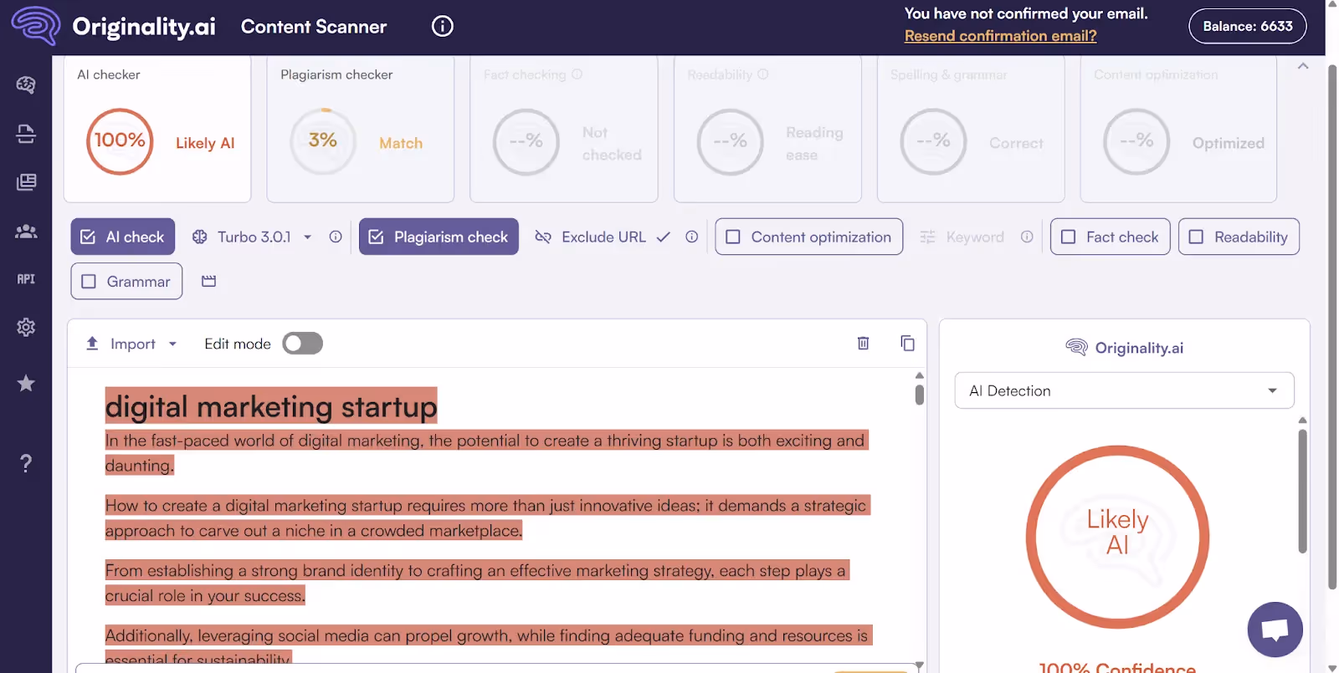Click the Originality.ai link in results panel
The image size is (1339, 673).
pos(1124,348)
